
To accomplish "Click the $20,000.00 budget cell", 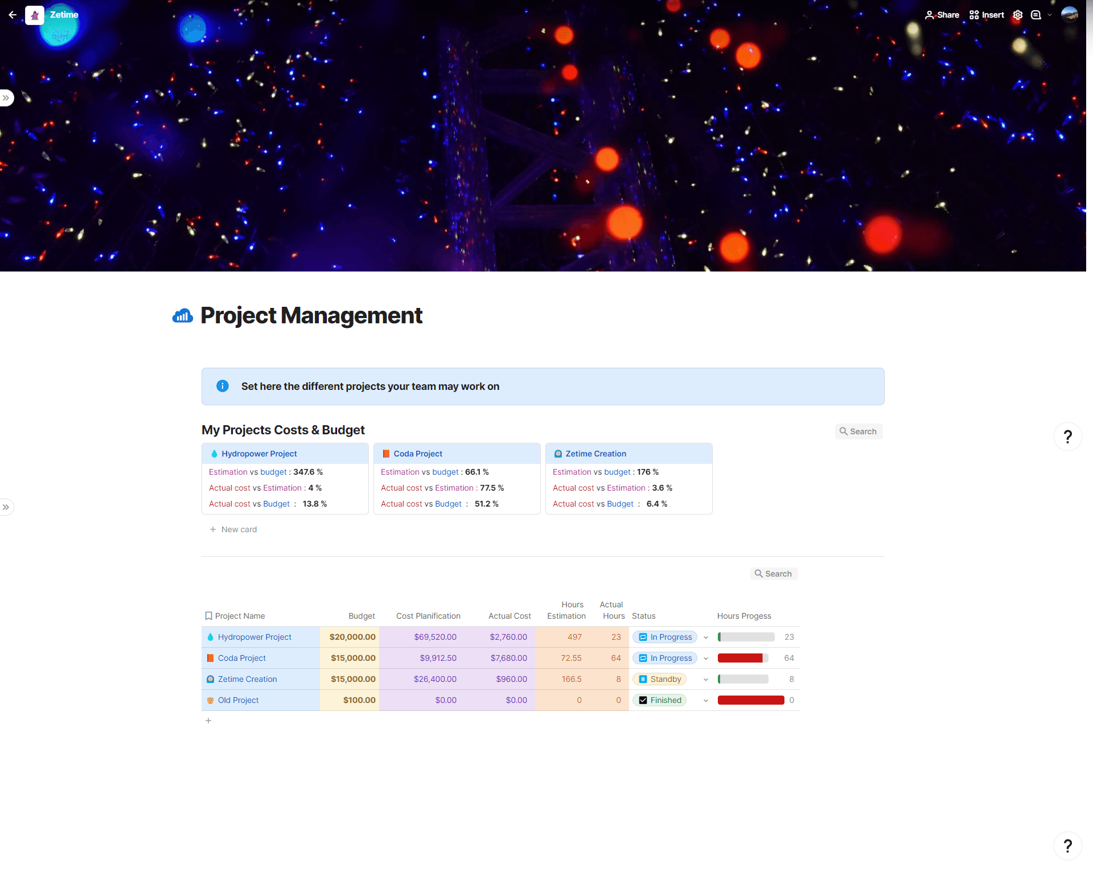I will point(350,637).
